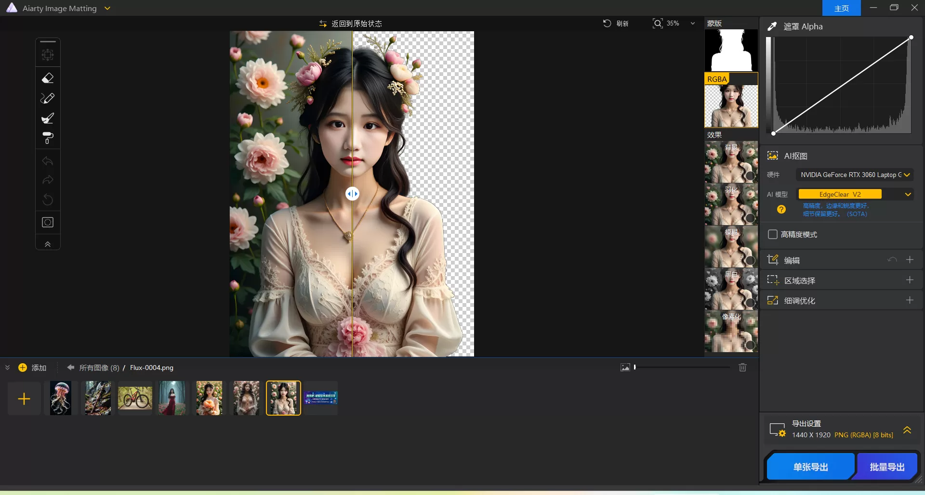
Task: Expand the 35% zoom level dropdown
Action: point(692,23)
